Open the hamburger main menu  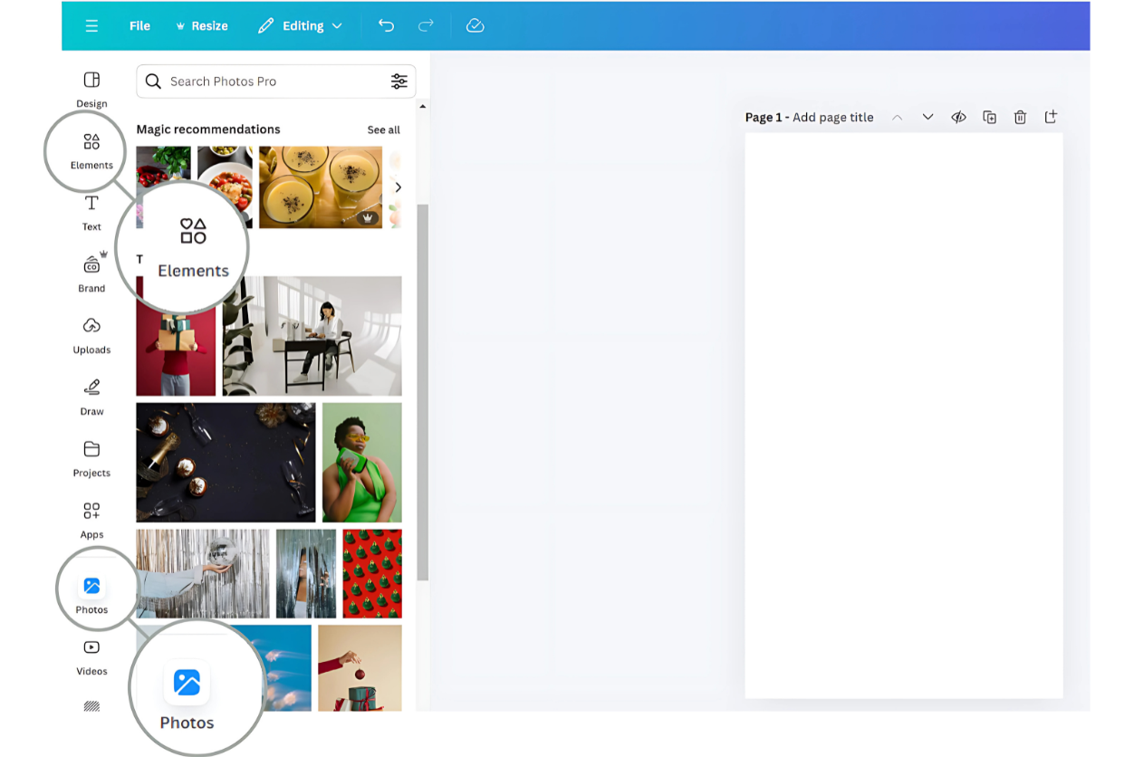pyautogui.click(x=91, y=26)
